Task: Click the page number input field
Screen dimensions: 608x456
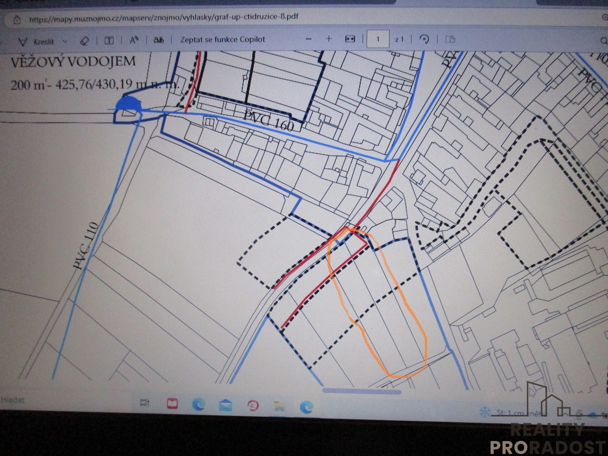Action: tap(378, 39)
